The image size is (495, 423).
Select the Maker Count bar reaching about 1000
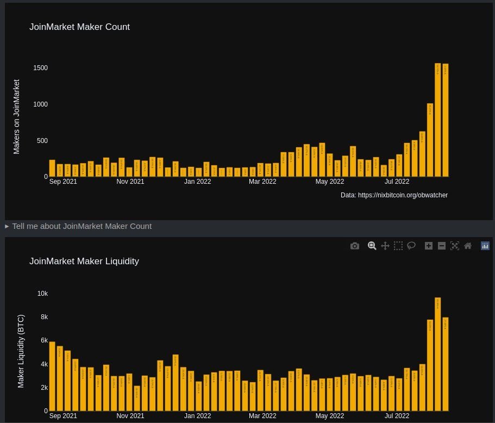(x=430, y=140)
